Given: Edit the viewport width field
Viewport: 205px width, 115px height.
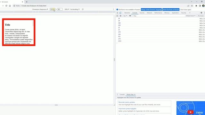Looking at the screenshot, I should point(53,9).
